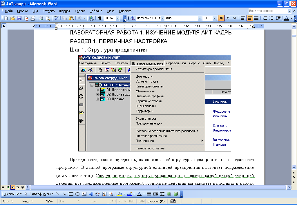297x205 pixels.
Task: Select the Oval drawing tool
Action: (78, 194)
